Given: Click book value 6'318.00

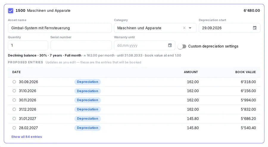Looking at the screenshot, I should coord(248,82).
